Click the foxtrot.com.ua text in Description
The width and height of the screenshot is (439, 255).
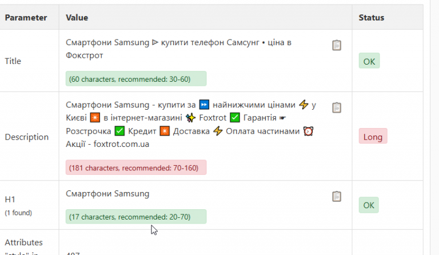coord(121,144)
